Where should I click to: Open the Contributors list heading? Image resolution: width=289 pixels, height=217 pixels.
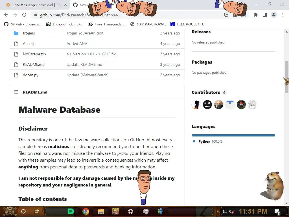click(x=206, y=92)
